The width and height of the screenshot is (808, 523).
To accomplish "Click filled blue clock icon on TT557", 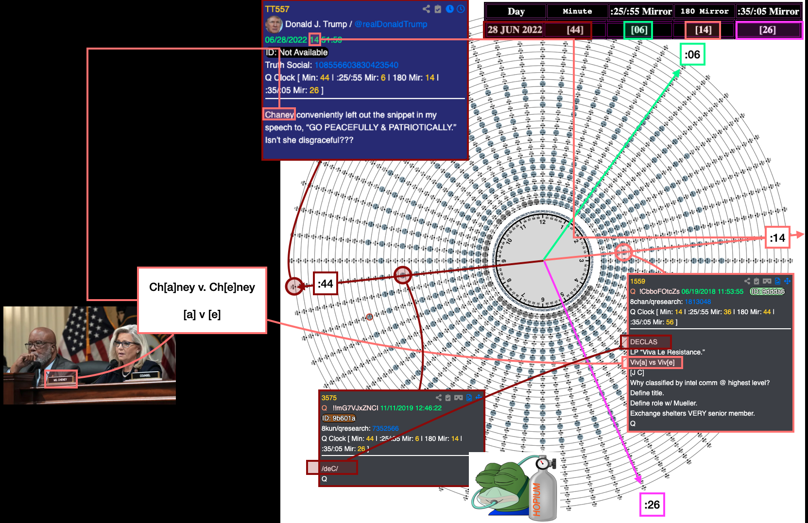I will [x=450, y=9].
